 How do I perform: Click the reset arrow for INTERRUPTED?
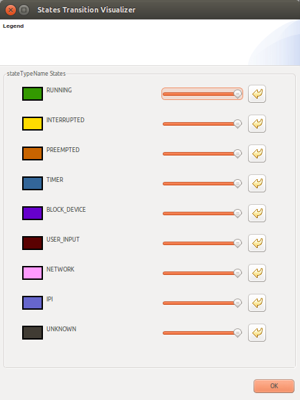tap(257, 124)
